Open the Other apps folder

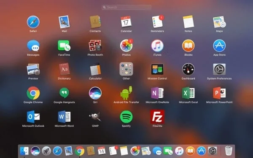pyautogui.click(x=126, y=69)
